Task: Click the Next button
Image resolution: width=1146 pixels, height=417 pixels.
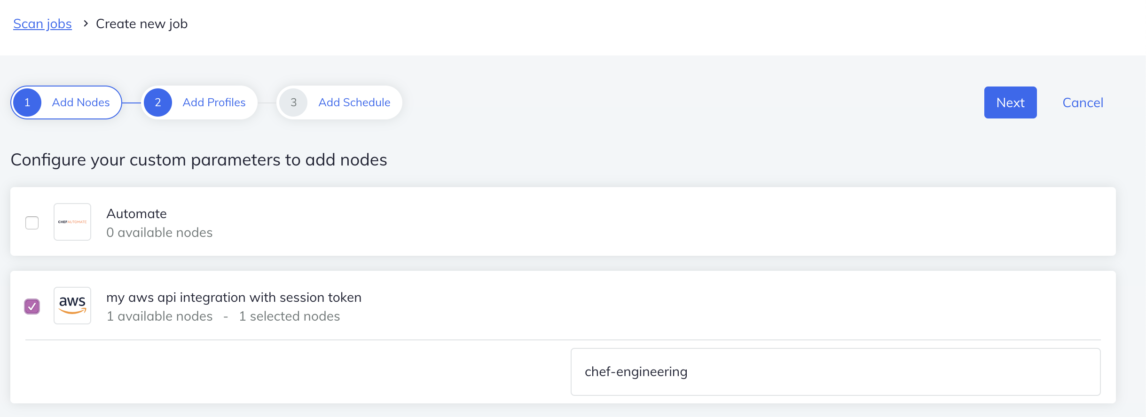Action: [x=1010, y=102]
